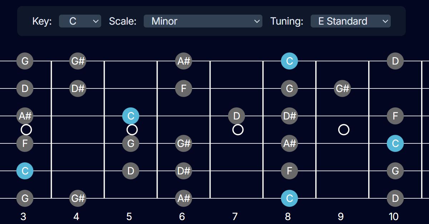429x224 pixels.
Task: Click the D note at fret 10 top string
Action: (x=395, y=61)
